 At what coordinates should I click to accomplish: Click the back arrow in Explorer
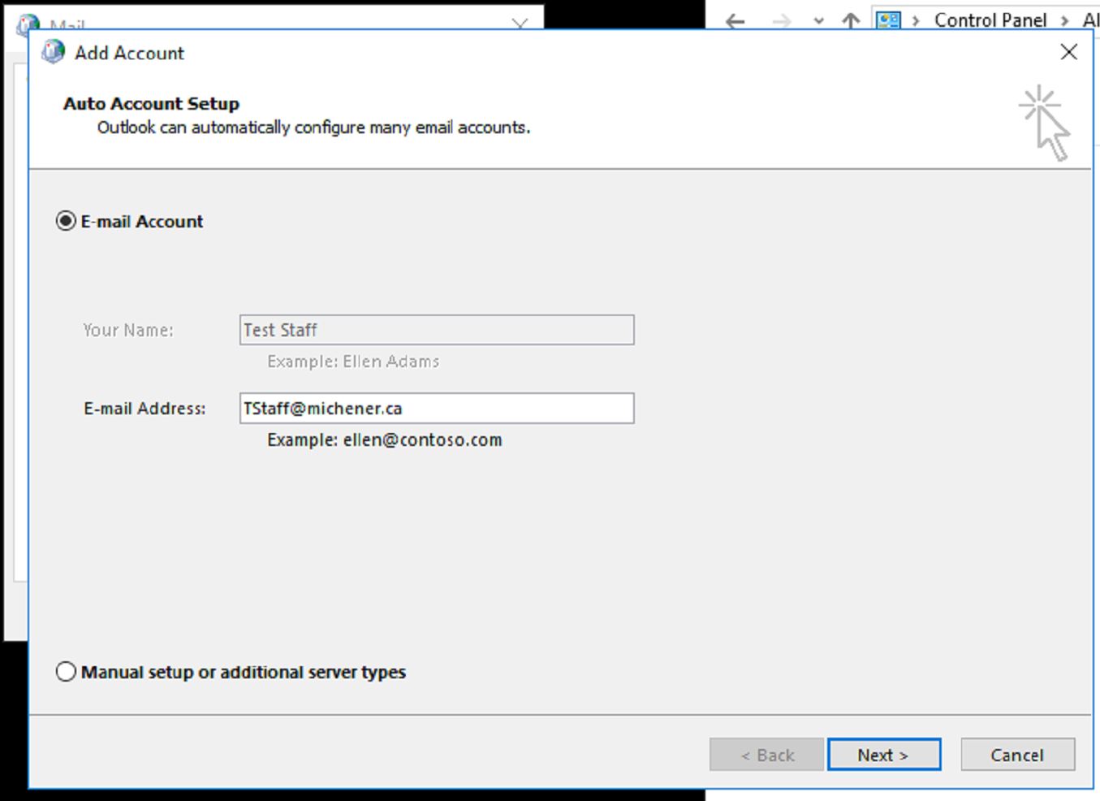[x=735, y=21]
